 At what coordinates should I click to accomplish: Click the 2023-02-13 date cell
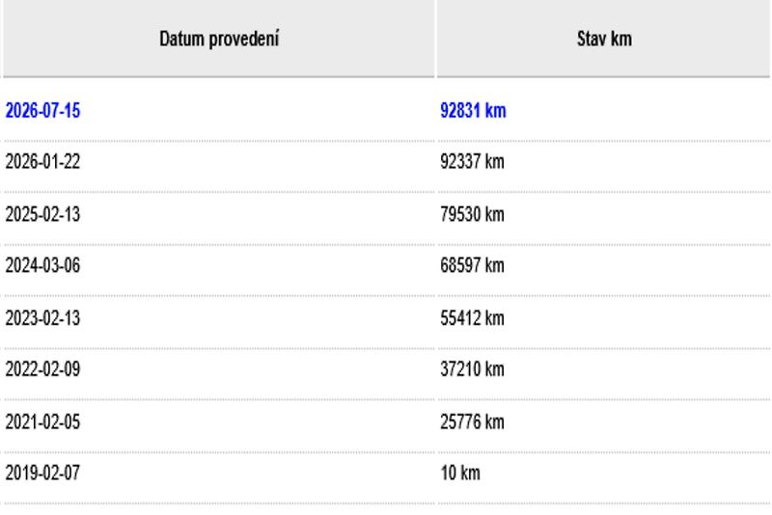tap(42, 318)
